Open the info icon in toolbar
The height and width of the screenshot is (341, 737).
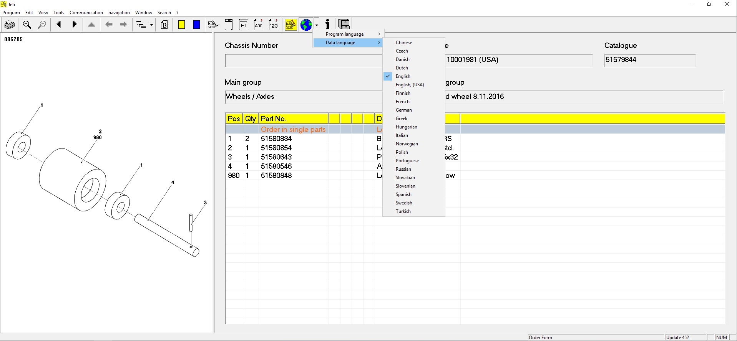click(x=327, y=24)
